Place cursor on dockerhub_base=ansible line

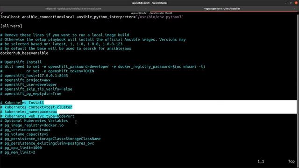pos(24,53)
